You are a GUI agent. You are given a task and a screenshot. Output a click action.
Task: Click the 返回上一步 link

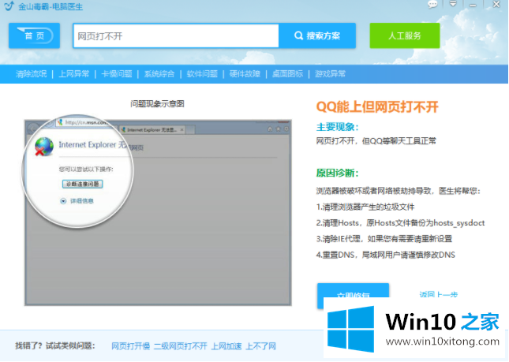[439, 294]
